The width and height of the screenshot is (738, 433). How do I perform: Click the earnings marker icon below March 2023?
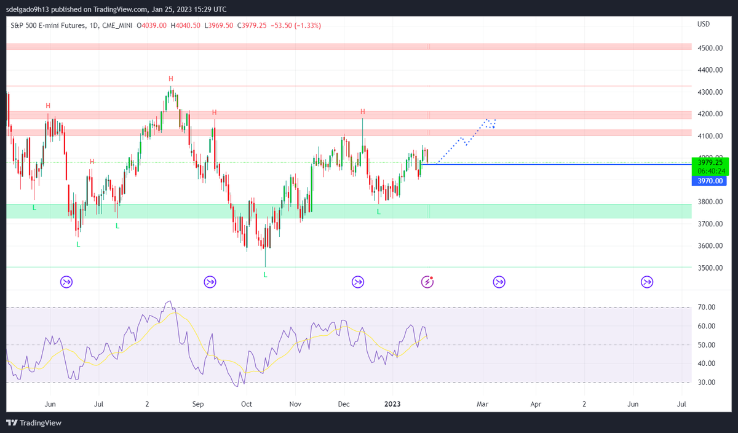coord(499,282)
